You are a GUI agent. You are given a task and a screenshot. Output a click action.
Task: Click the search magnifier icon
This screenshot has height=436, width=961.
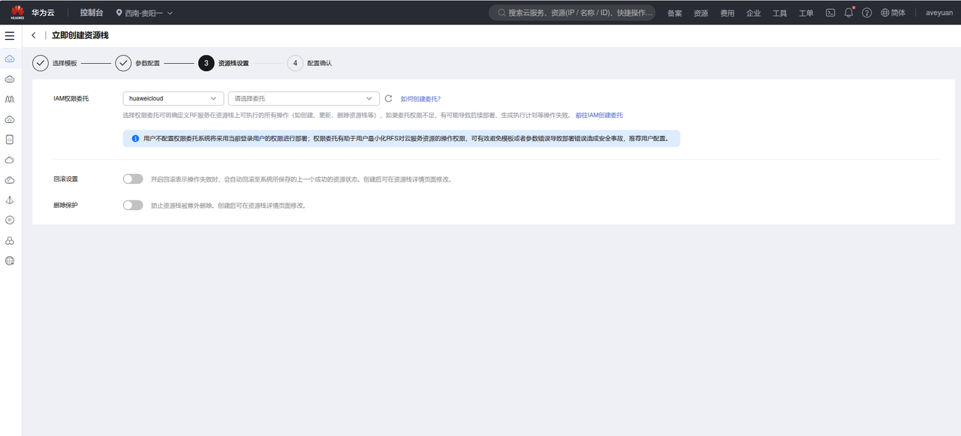pyautogui.click(x=502, y=13)
